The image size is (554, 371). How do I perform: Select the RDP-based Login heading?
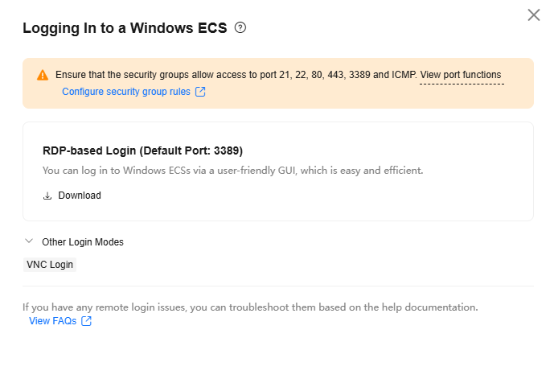click(x=143, y=150)
